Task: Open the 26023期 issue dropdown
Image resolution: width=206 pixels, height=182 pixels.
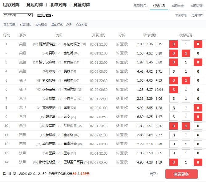Action: pos(18,15)
